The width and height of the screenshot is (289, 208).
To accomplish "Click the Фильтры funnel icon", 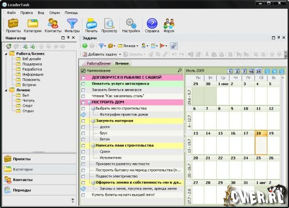I will [72, 26].
